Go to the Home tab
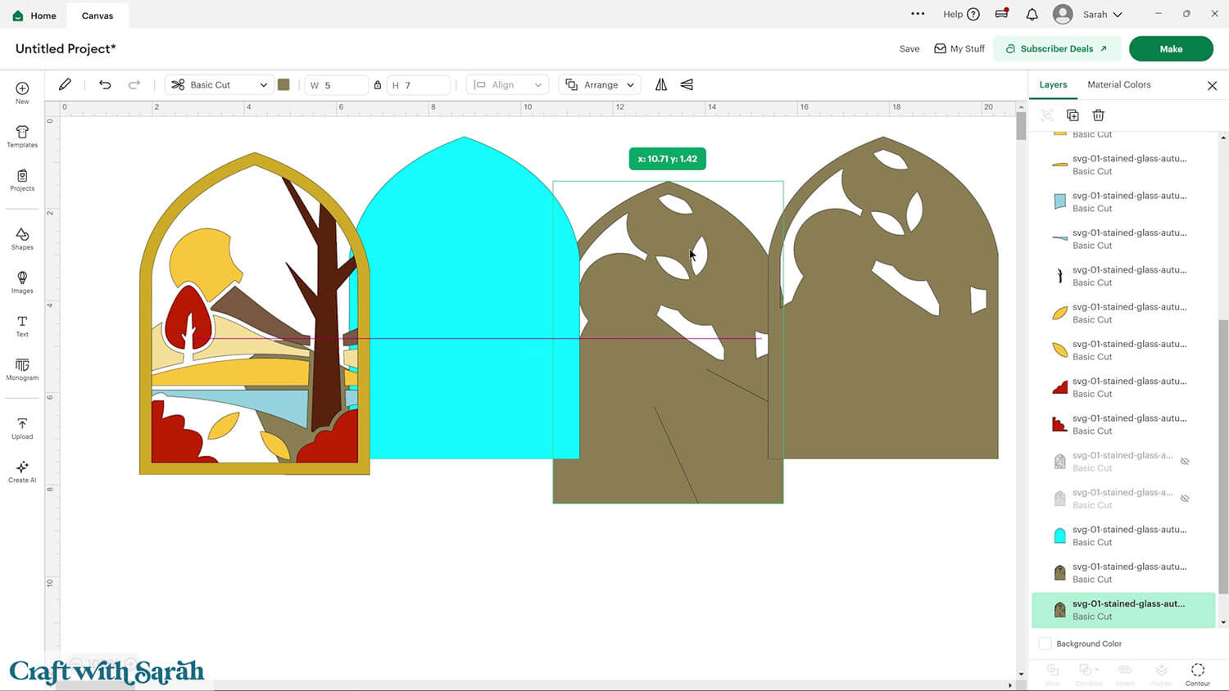Screen dimensions: 1229x691 tap(34, 15)
